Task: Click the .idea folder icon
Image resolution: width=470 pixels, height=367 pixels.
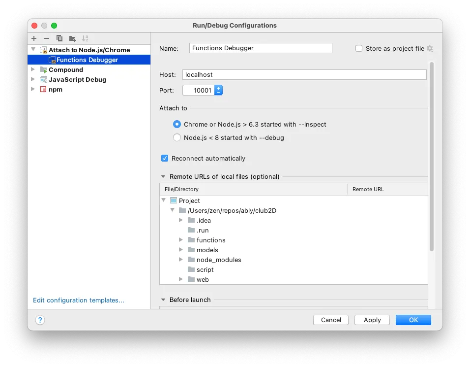Action: point(191,220)
